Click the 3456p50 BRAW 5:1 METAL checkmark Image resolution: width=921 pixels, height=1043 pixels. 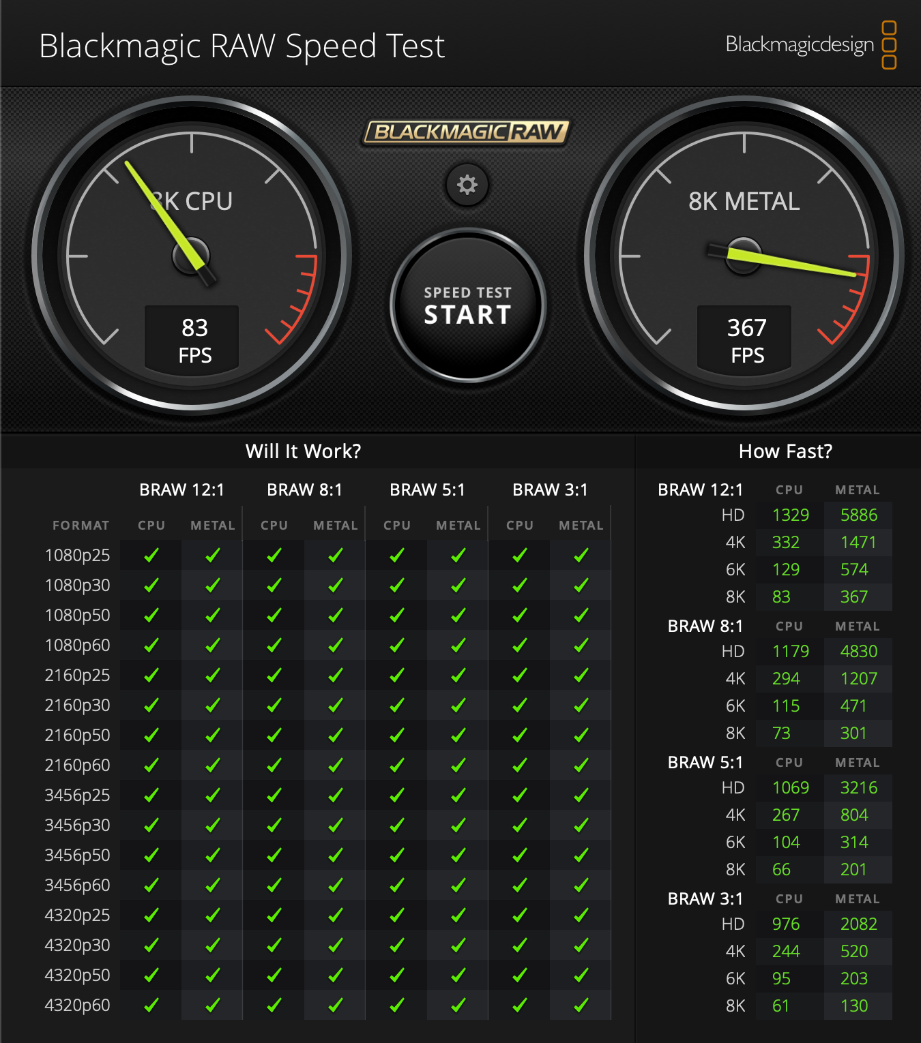[x=458, y=856]
